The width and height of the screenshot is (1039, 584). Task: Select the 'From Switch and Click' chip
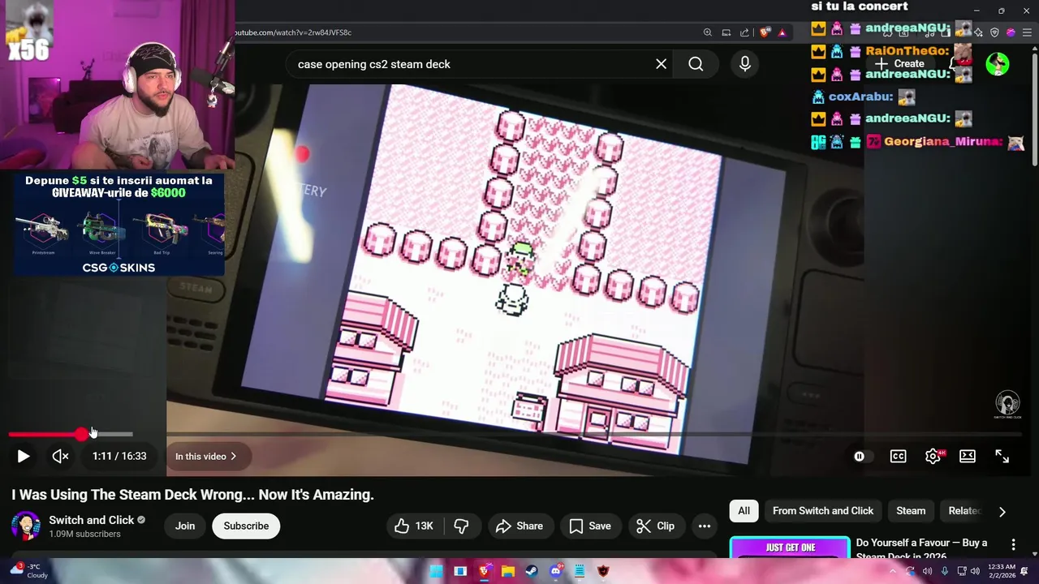[x=823, y=511]
